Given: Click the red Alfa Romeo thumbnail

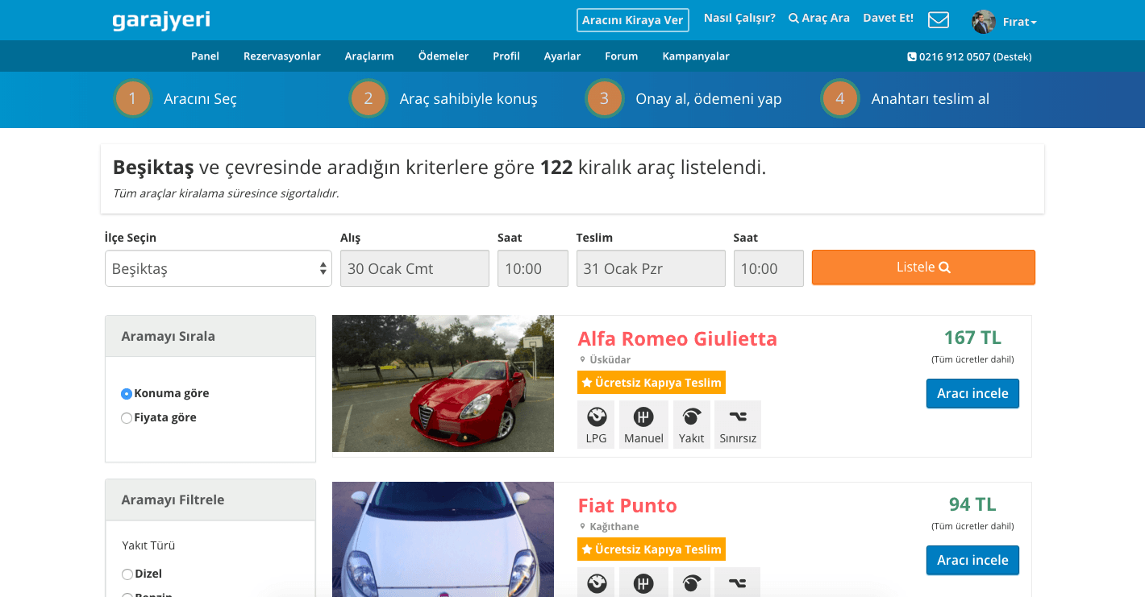Looking at the screenshot, I should (x=443, y=383).
